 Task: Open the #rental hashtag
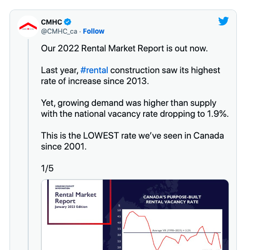[x=94, y=70]
